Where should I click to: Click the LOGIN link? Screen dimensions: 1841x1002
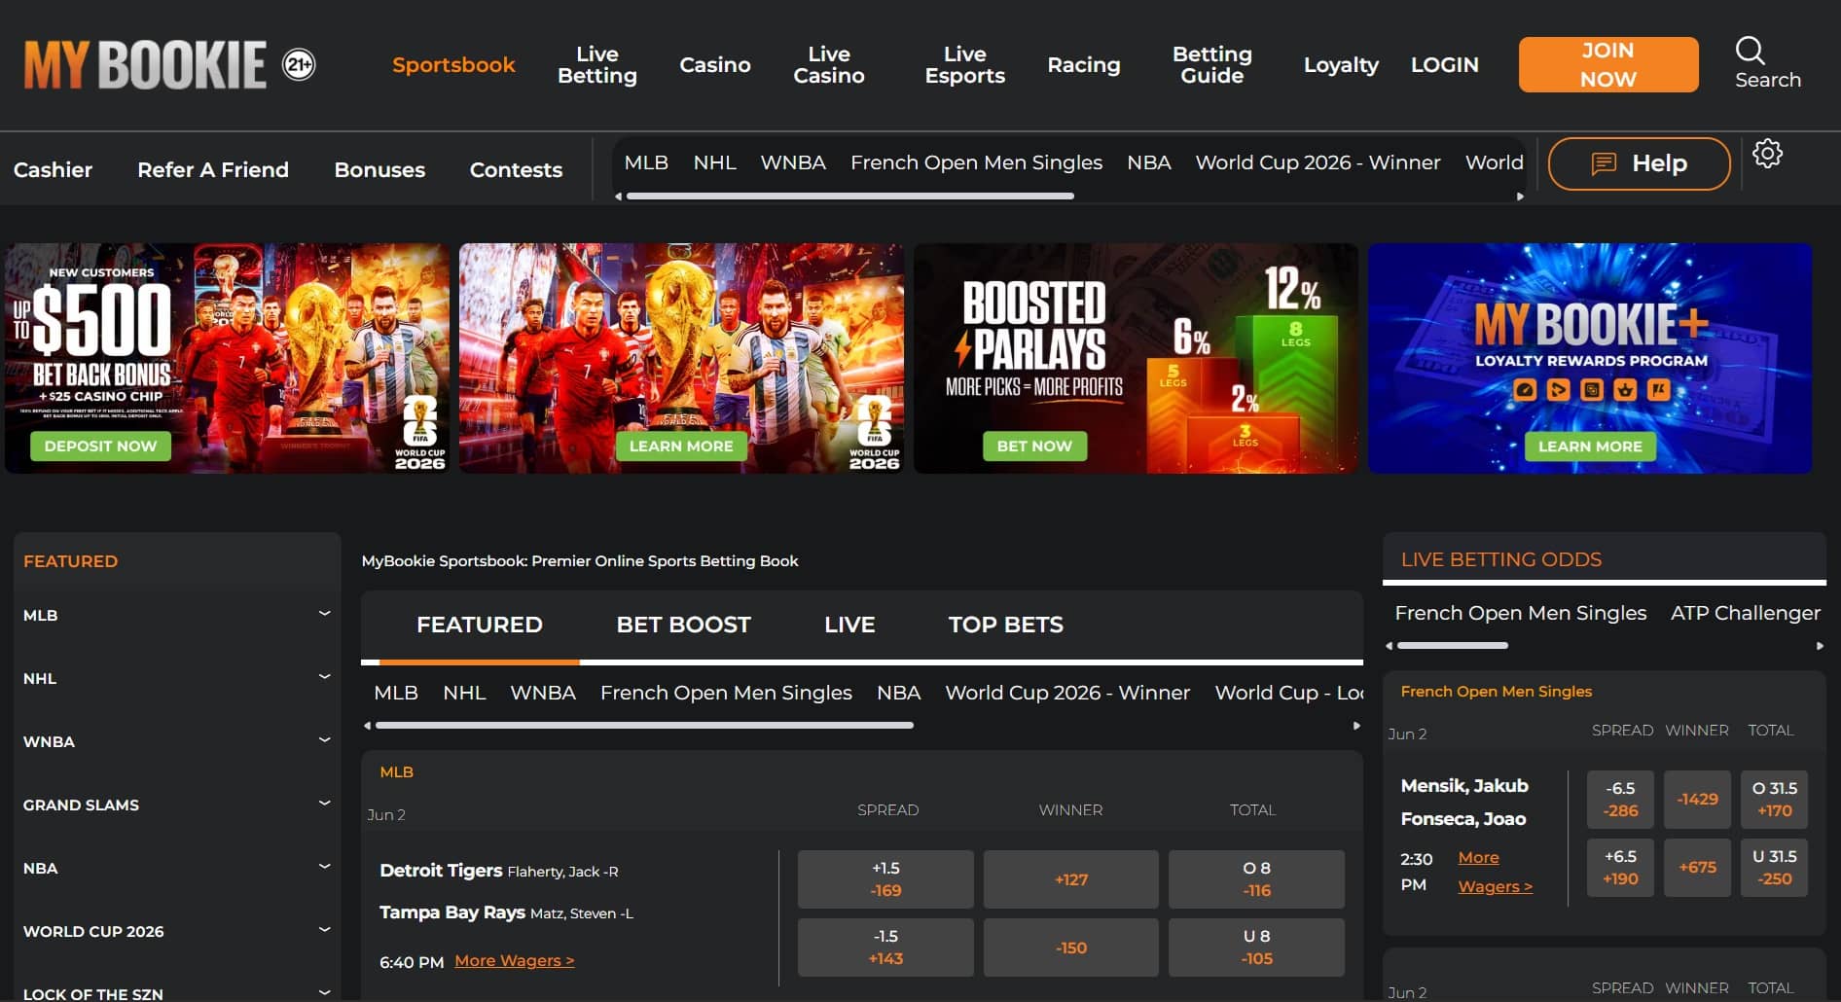click(x=1444, y=65)
